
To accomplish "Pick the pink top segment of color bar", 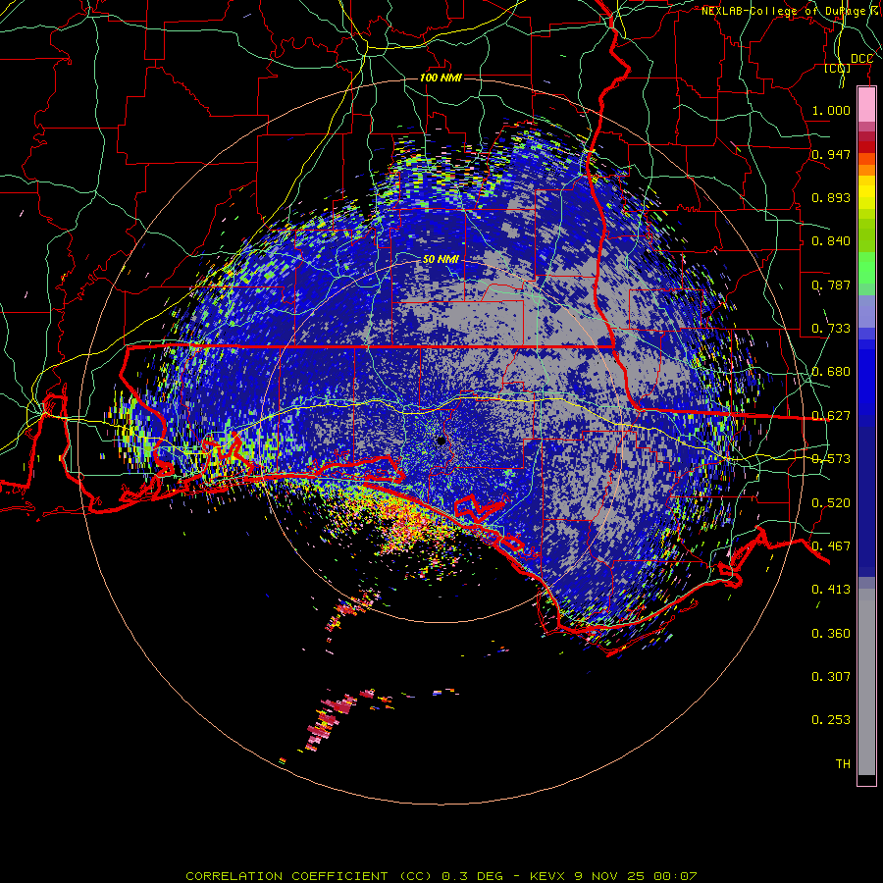I will [866, 104].
